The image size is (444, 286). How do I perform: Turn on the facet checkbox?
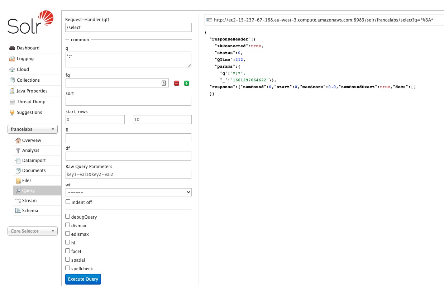(x=68, y=251)
